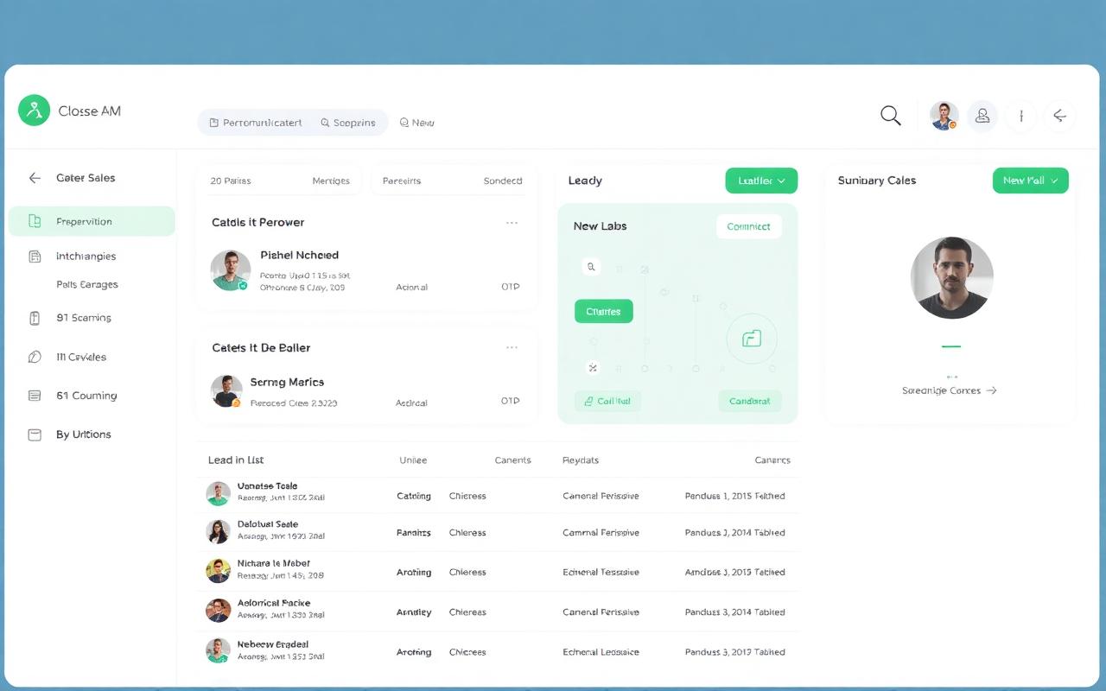Click the Candarat button
This screenshot has width=1106, height=691.
(x=750, y=401)
